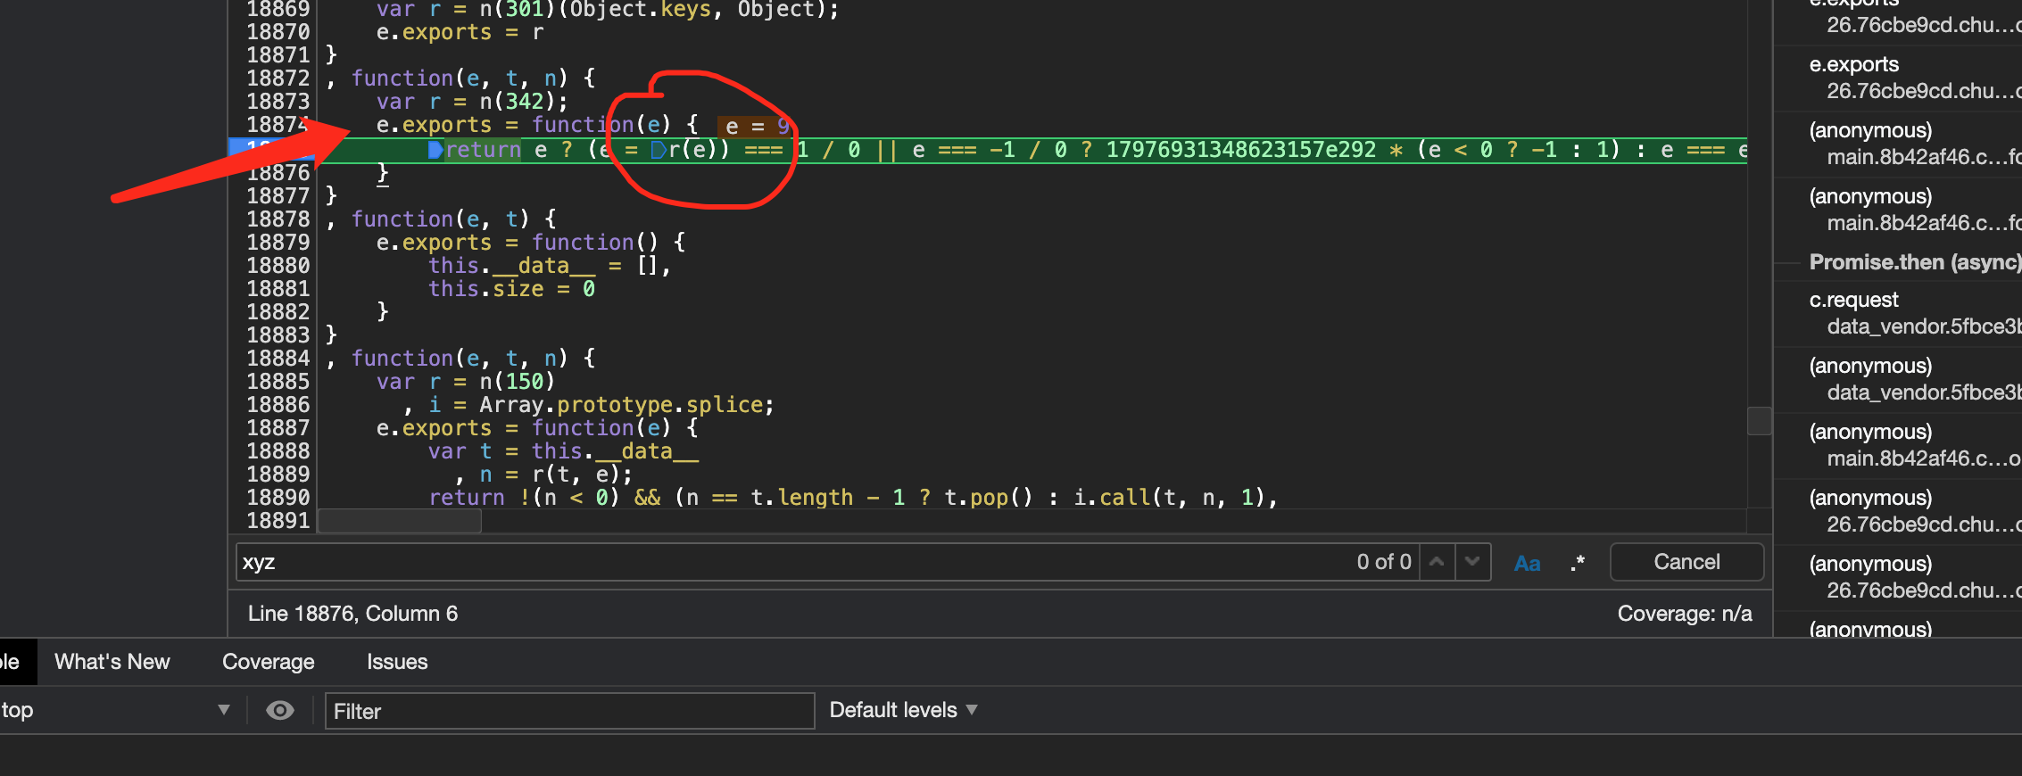The width and height of the screenshot is (2022, 776).
Task: Select the c.request call stack frame
Action: click(x=1897, y=312)
